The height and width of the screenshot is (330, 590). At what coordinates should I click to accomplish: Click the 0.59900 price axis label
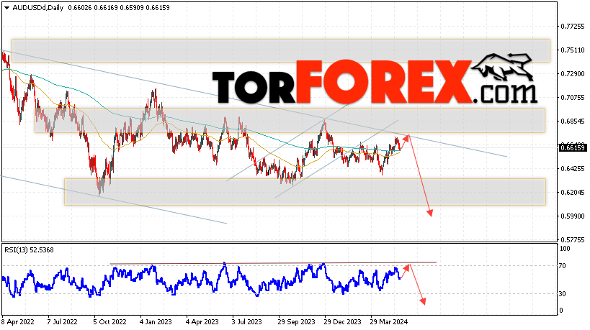point(572,216)
